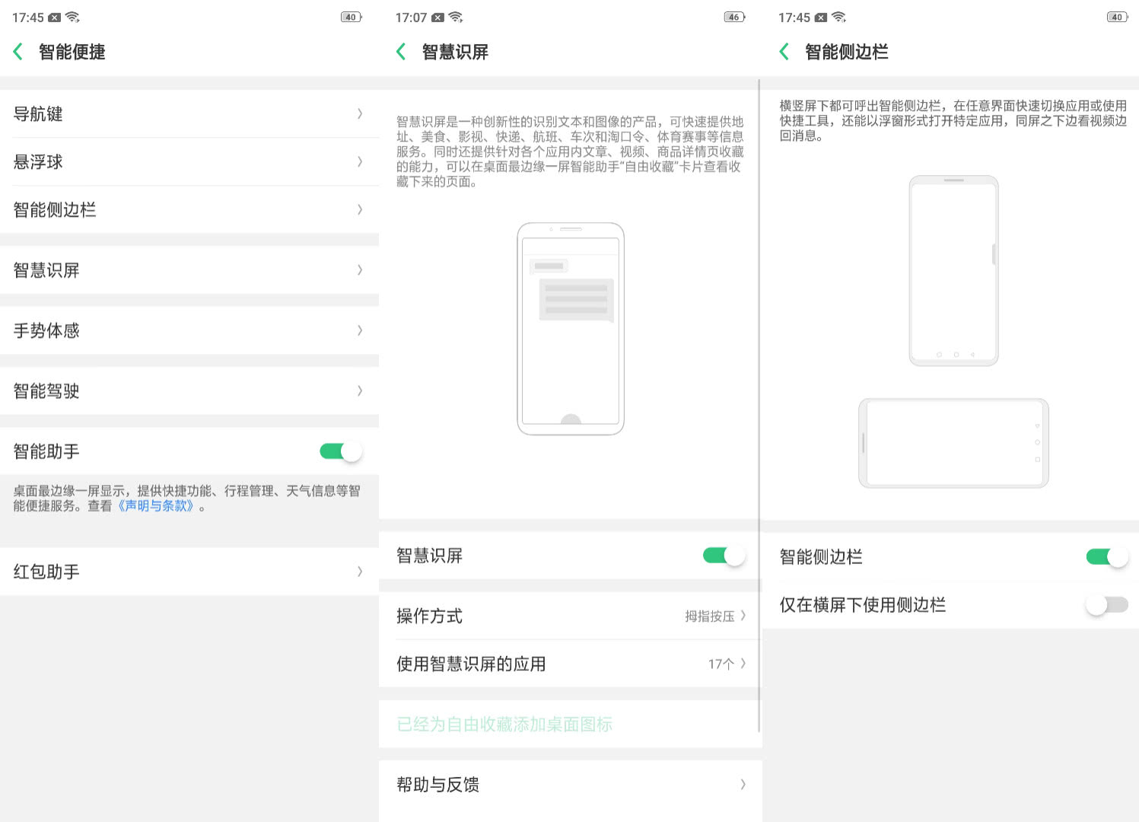Image resolution: width=1139 pixels, height=822 pixels.
Task: Tap 17:07 clock in status bar
Action: (x=411, y=18)
